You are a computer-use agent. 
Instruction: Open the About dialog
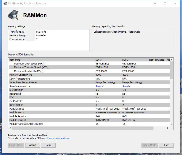coord(32,145)
